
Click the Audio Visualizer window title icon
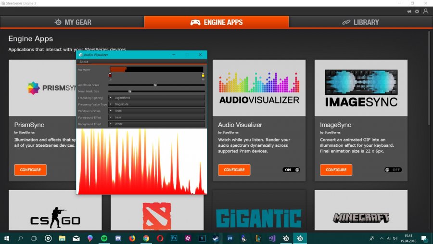[x=80, y=55]
